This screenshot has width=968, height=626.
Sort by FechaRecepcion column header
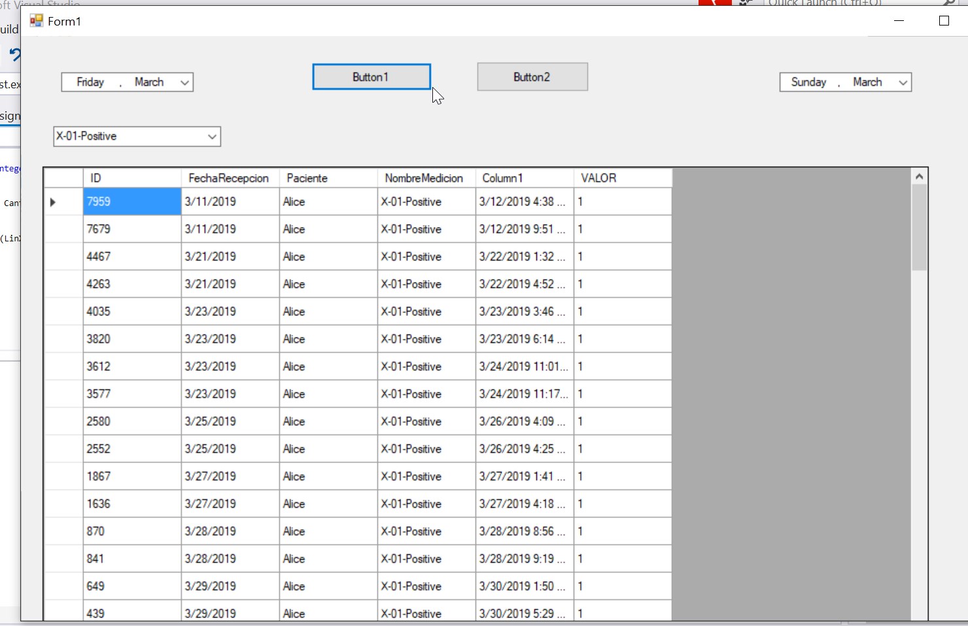(x=230, y=178)
